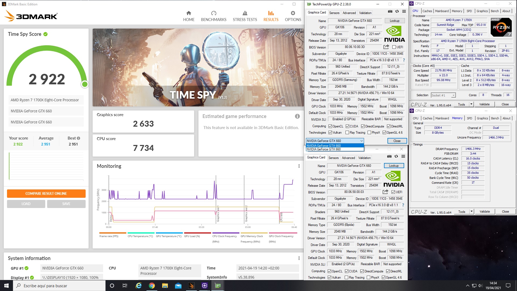This screenshot has height=291, width=517.
Task: Switch to Sensors tab in upper GPU-Z
Action: click(x=334, y=13)
